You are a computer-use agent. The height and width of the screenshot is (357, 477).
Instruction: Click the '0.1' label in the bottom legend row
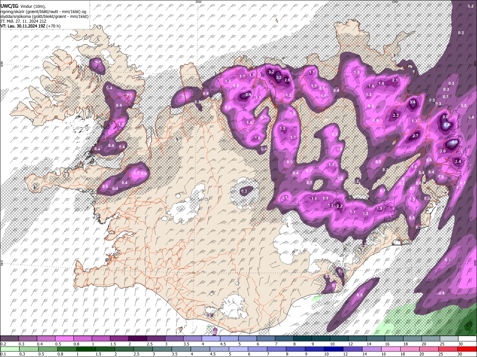(x=3, y=354)
